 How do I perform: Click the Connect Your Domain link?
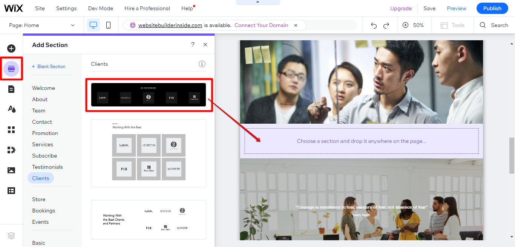pos(261,25)
